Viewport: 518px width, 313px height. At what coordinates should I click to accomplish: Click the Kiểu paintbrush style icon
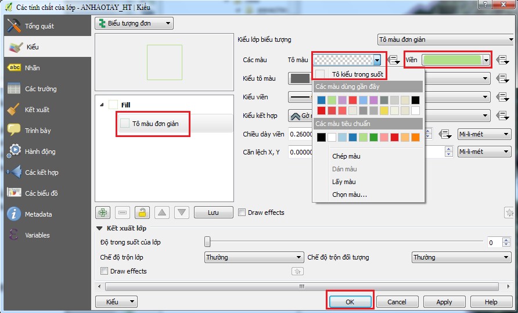15,47
